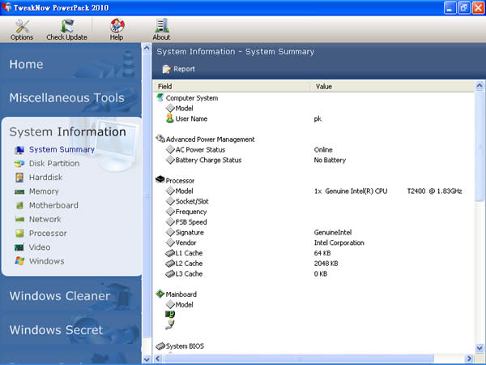Click the Windows flag sidebar icon
The image size is (486, 365).
(19, 260)
